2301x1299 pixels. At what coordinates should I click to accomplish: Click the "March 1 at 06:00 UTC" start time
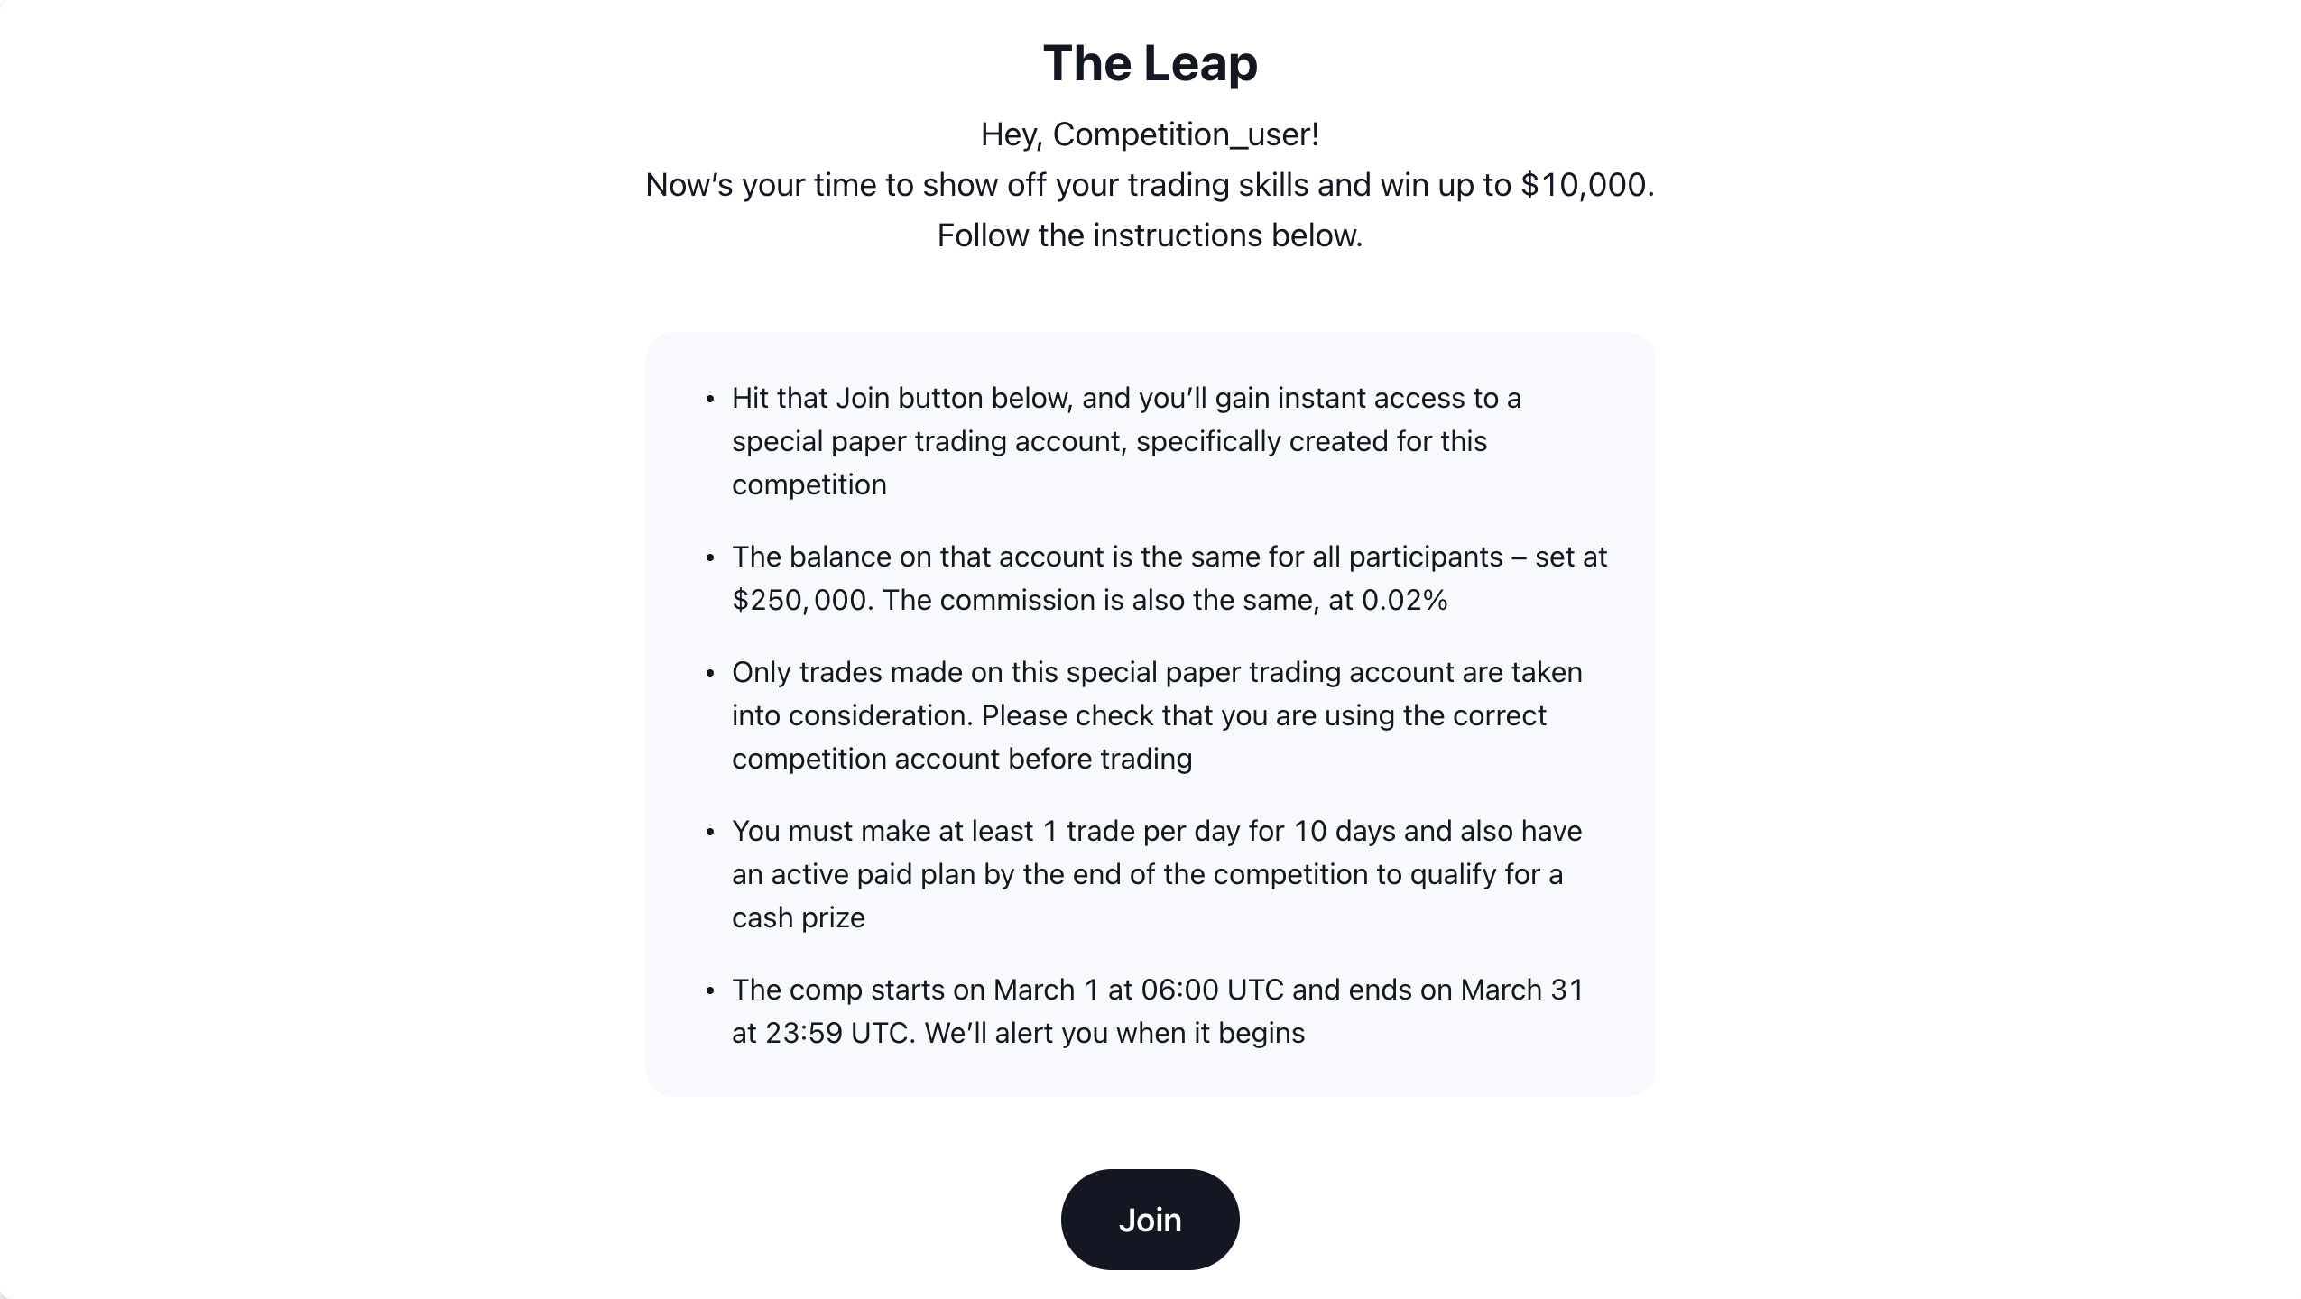tap(1138, 990)
